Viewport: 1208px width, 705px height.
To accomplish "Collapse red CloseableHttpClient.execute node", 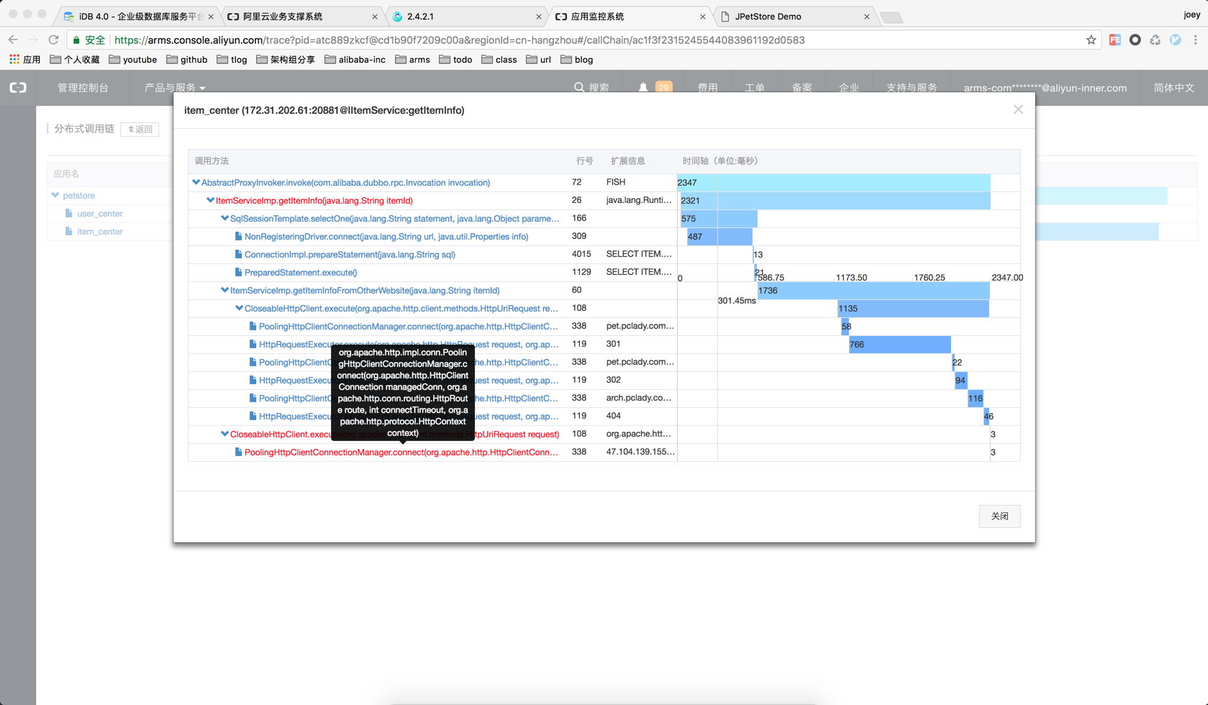I will [x=224, y=435].
